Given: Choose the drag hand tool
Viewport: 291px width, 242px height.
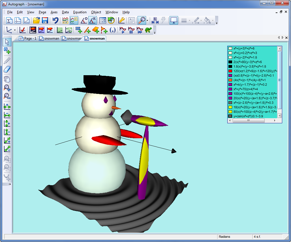Looking at the screenshot, I should (7, 79).
